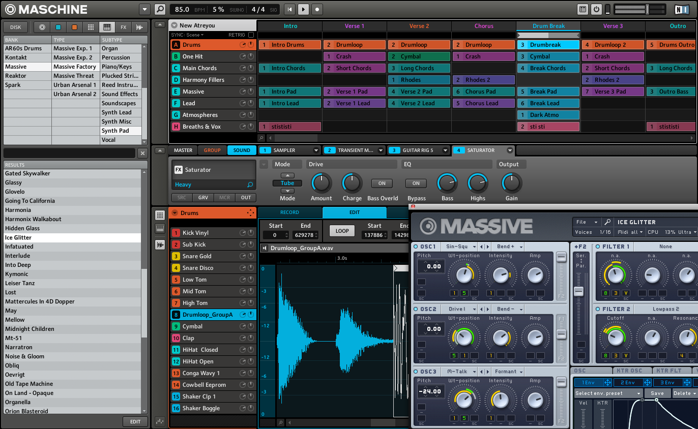Switch to the RECORD tab
The width and height of the screenshot is (698, 429).
(290, 212)
